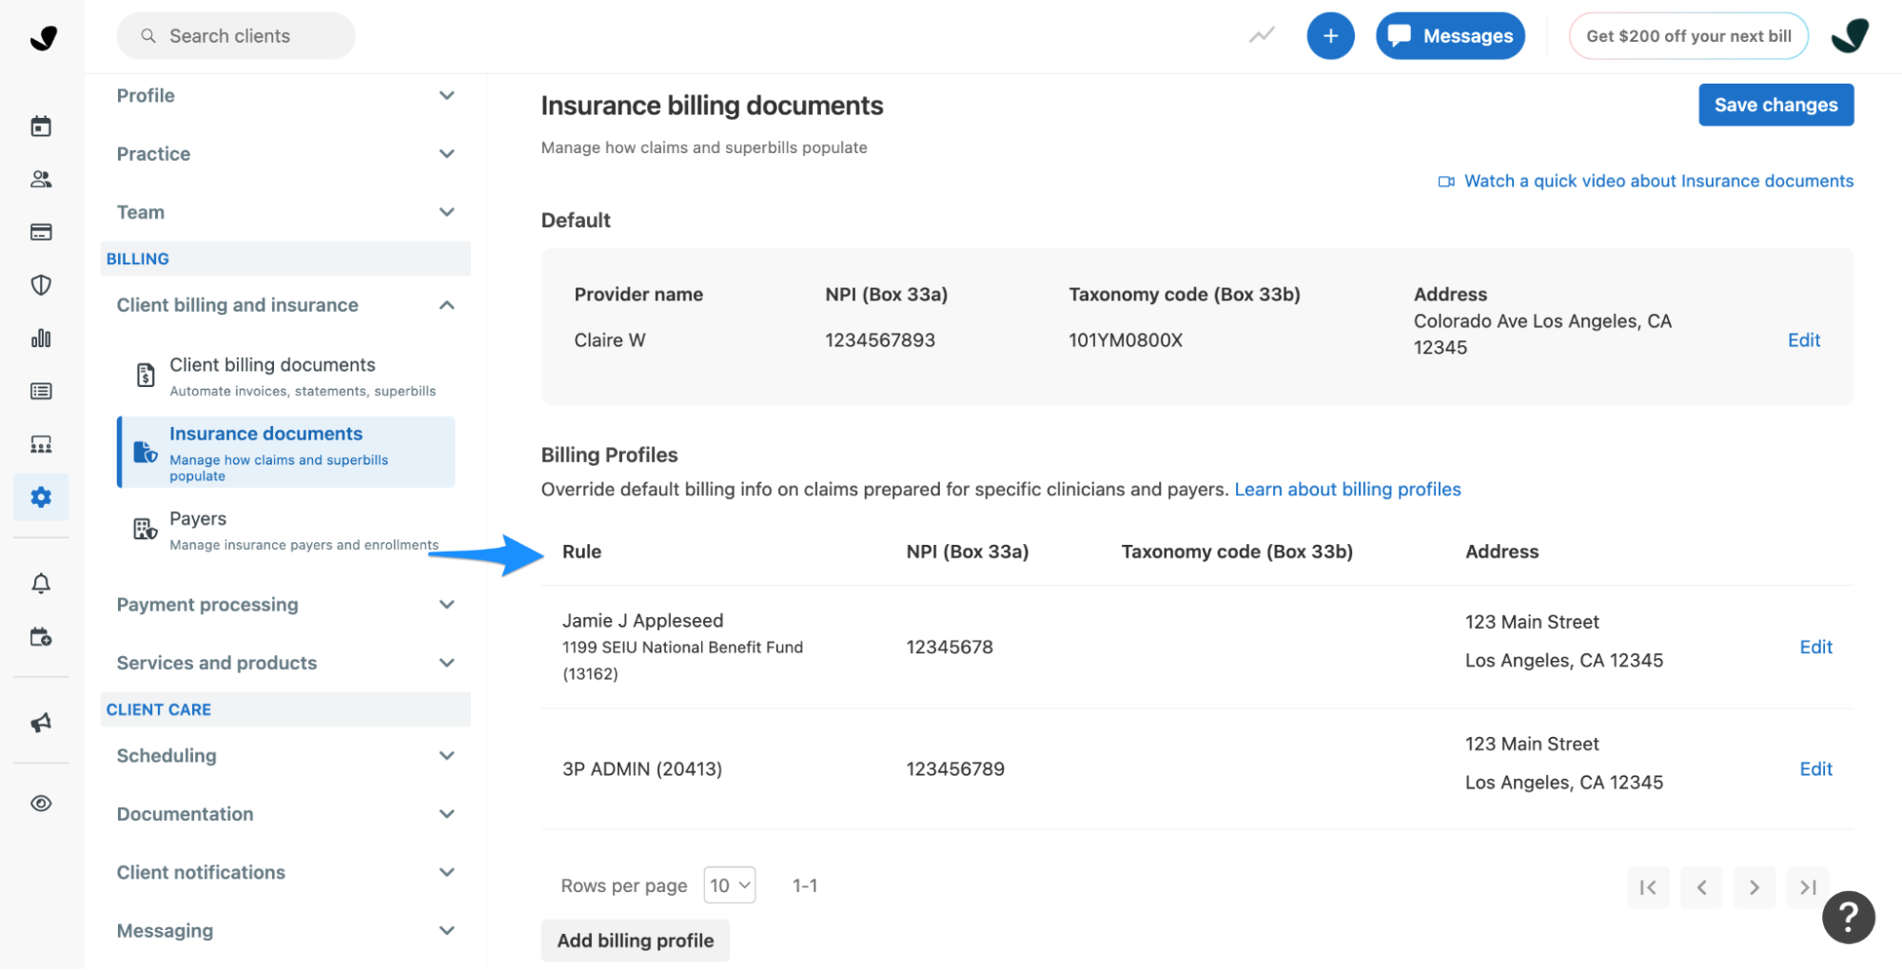Click the SimplePractice logo at top left
The image size is (1902, 970).
[x=43, y=37]
